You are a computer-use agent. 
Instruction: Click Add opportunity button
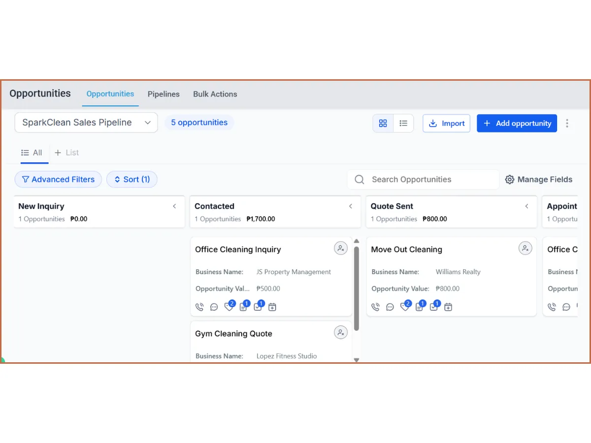tap(517, 124)
